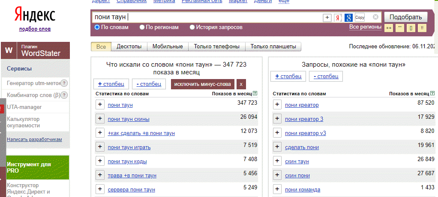Click the plus button next to 'пони креатор 3'
This screenshot has height=197, width=438.
coord(277,118)
